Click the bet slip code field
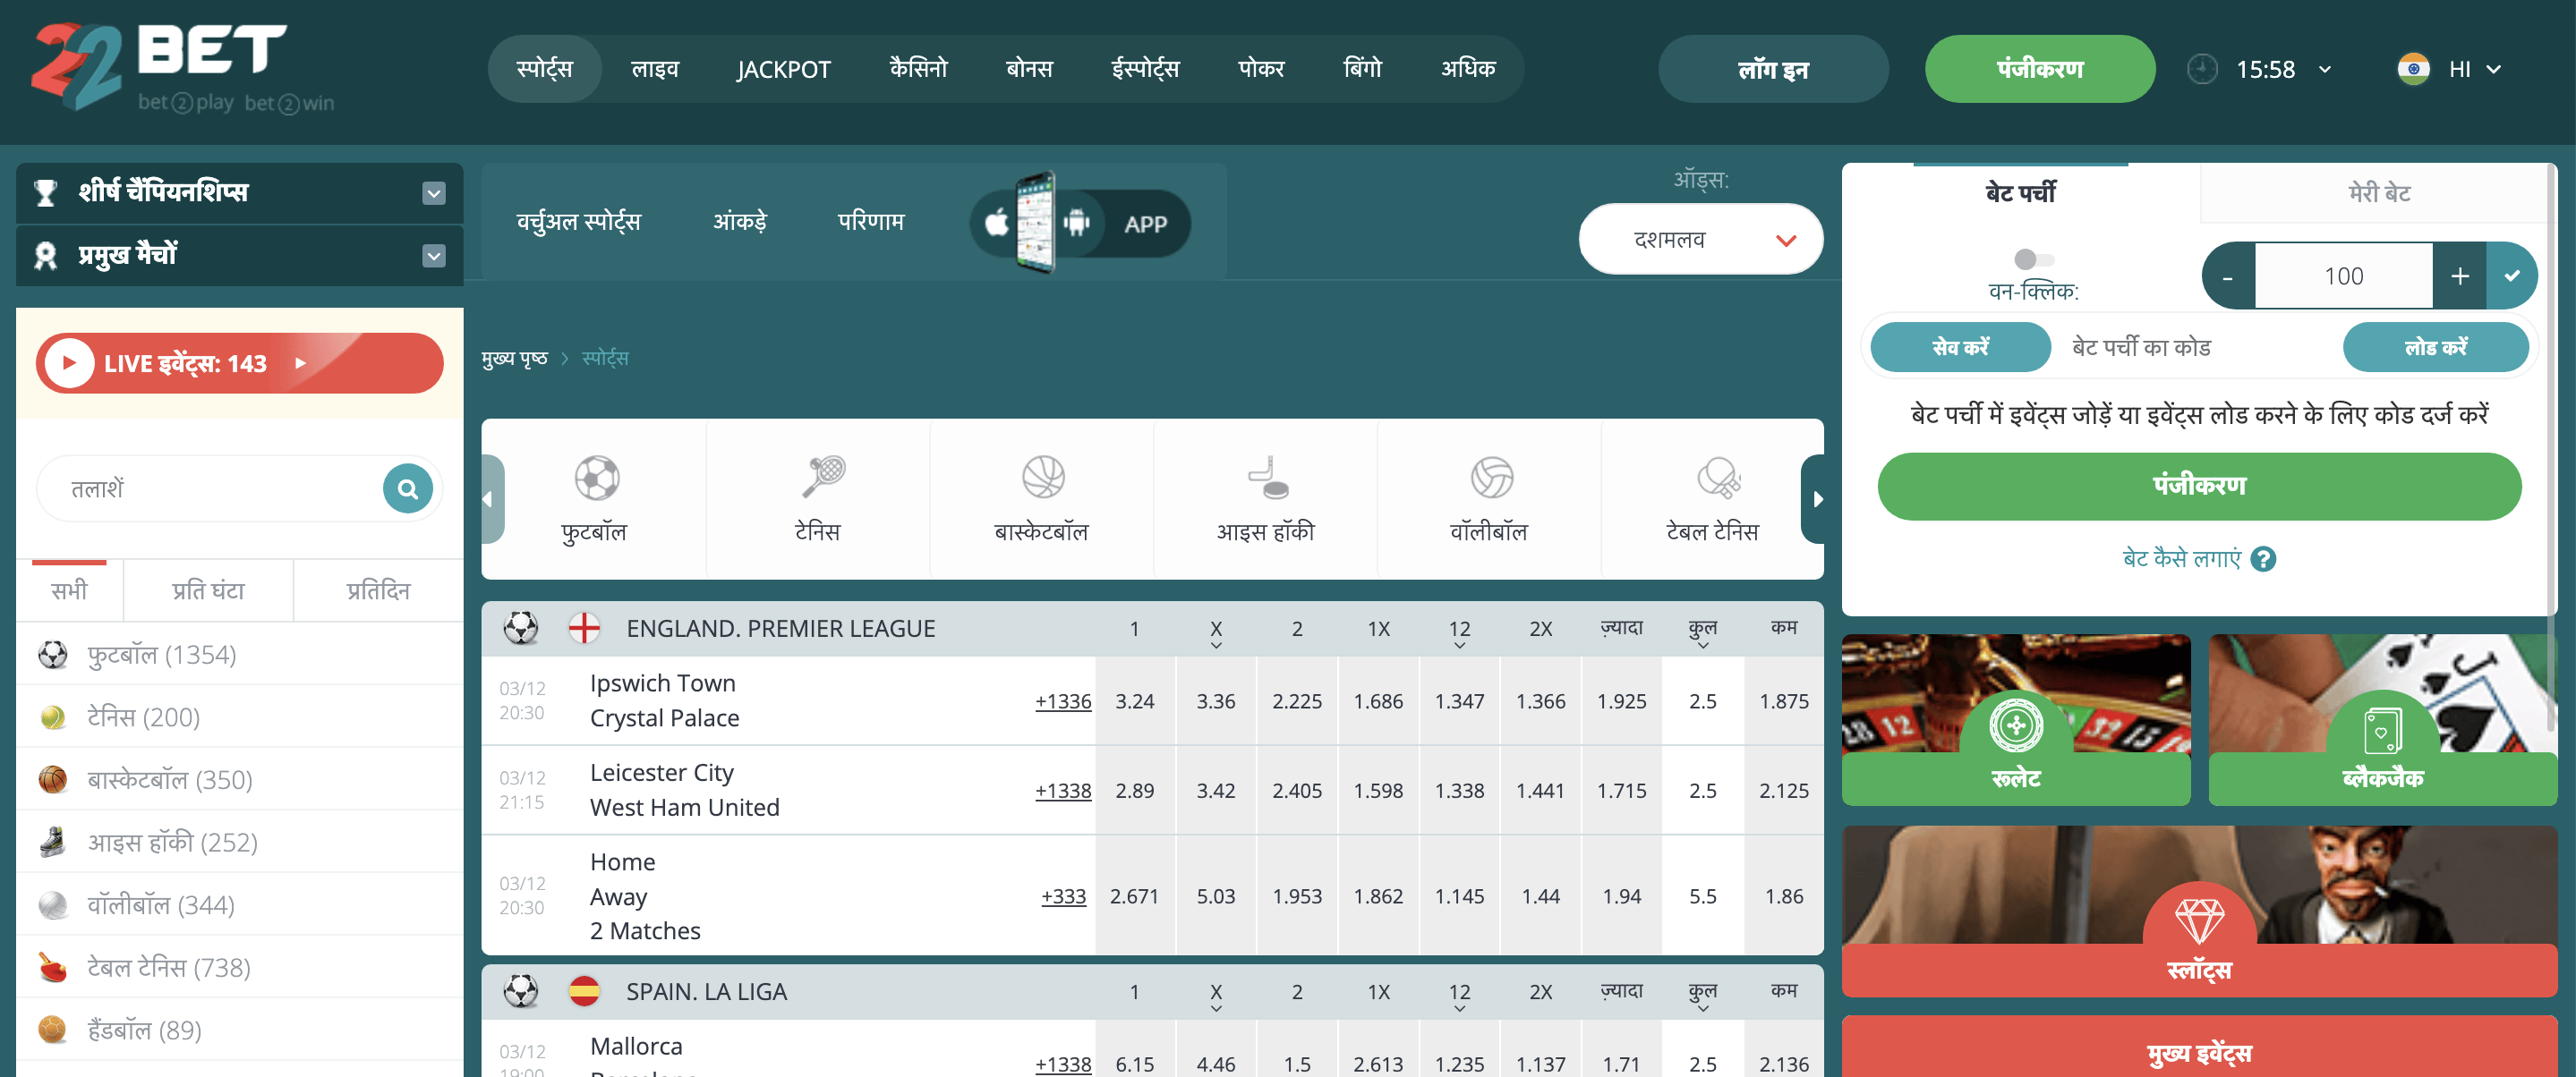This screenshot has width=2576, height=1077. point(2196,347)
